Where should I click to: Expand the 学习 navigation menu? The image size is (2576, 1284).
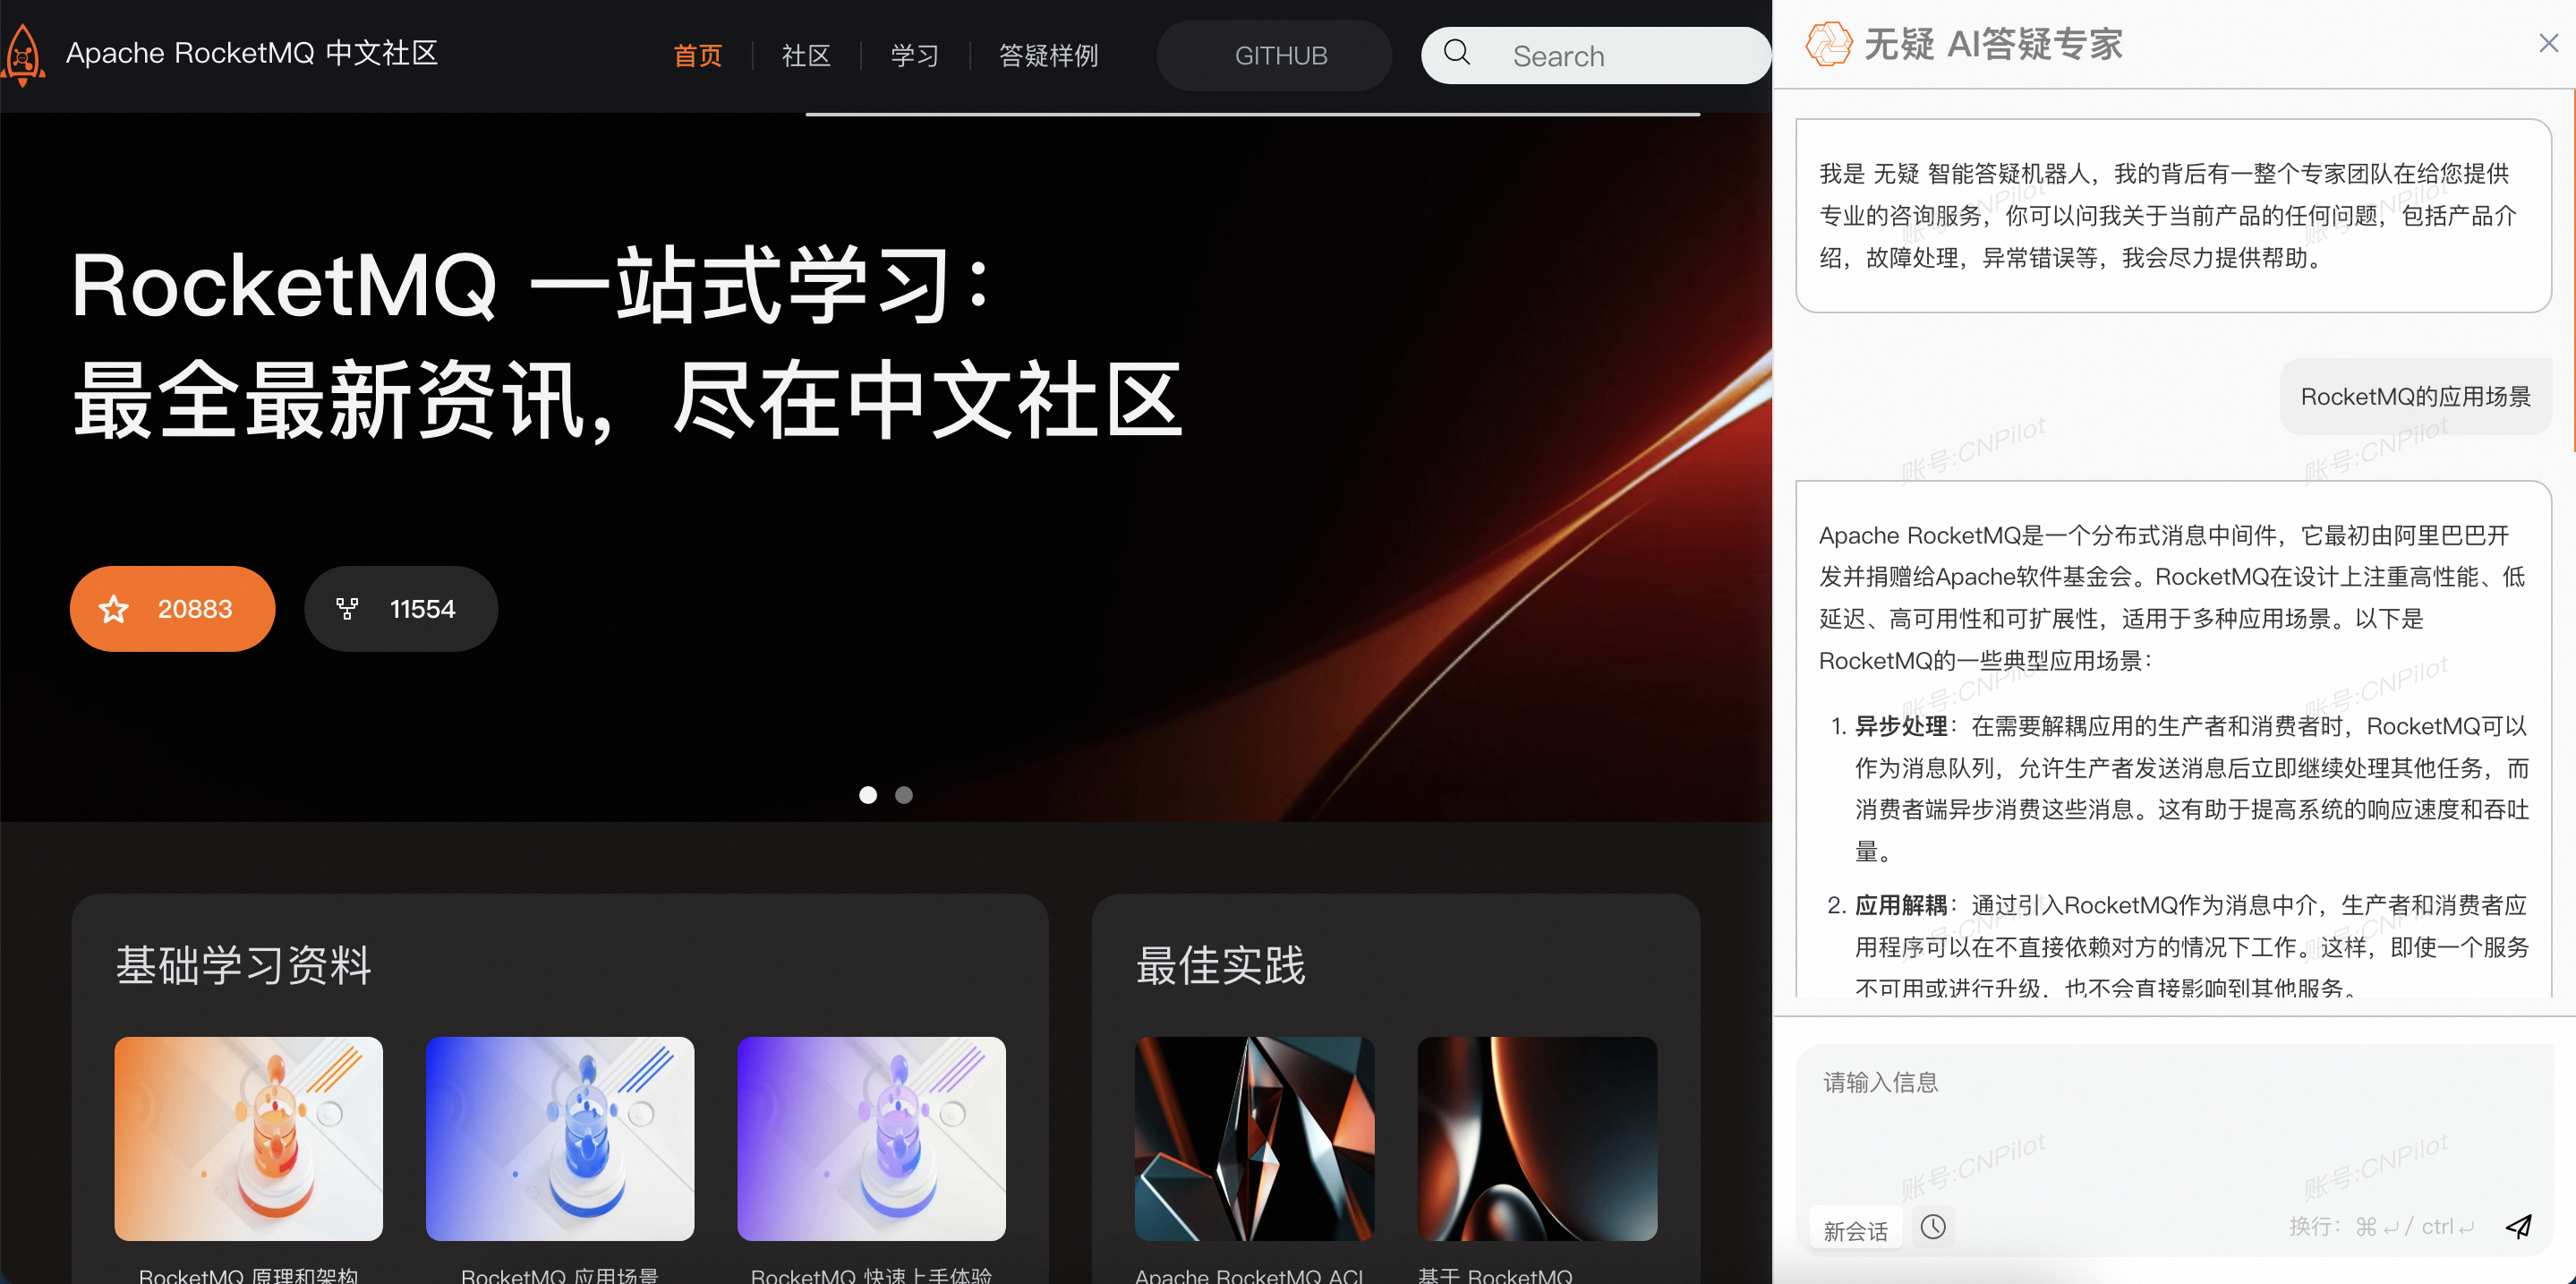click(914, 56)
